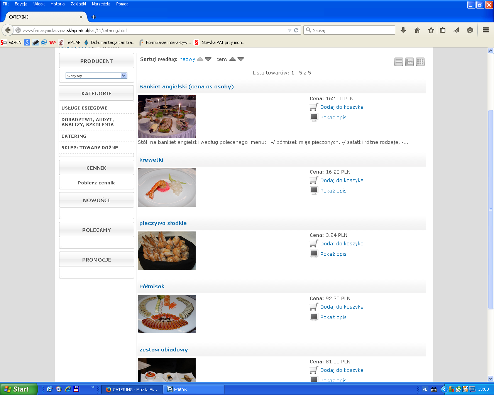Open the Windows Start menu
Screen dimensions: 494x395
[x=19, y=389]
